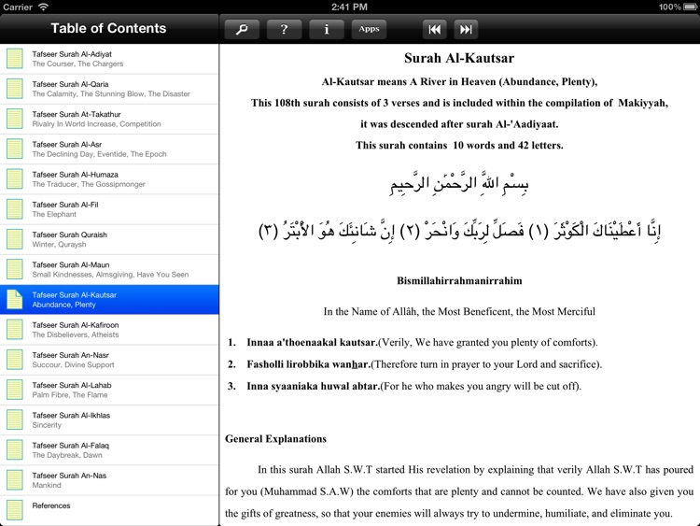This screenshot has width=700, height=526.
Task: Select Tafseer Surah Al-Asr entry
Action: click(x=109, y=149)
